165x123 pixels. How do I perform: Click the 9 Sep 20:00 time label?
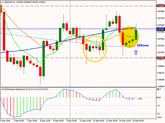(x=72, y=121)
